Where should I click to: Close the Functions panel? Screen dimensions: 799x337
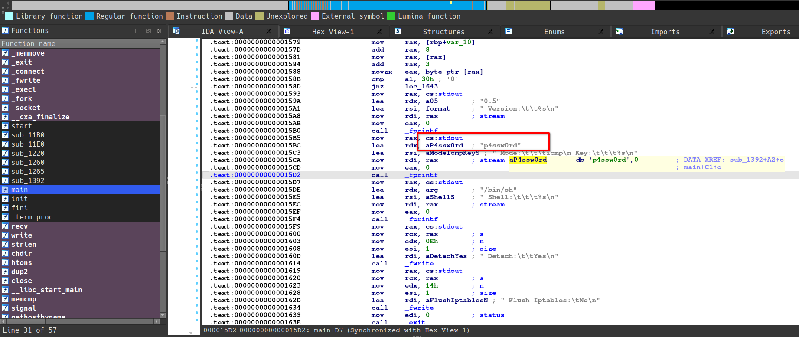(160, 31)
